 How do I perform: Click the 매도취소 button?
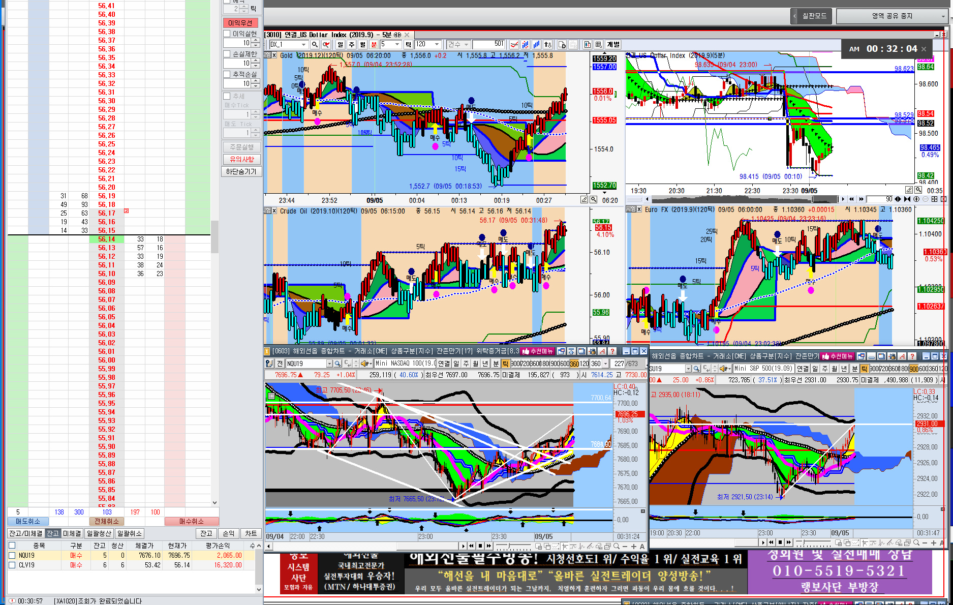[x=28, y=521]
